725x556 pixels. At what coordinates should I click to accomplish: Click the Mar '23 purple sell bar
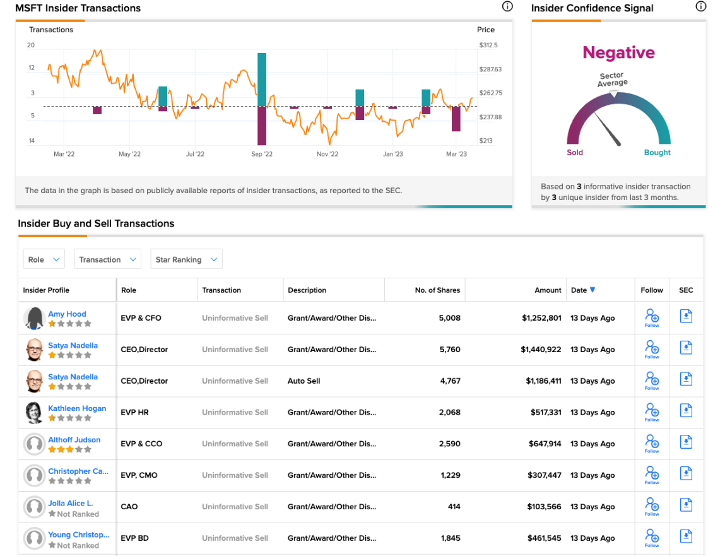[456, 119]
